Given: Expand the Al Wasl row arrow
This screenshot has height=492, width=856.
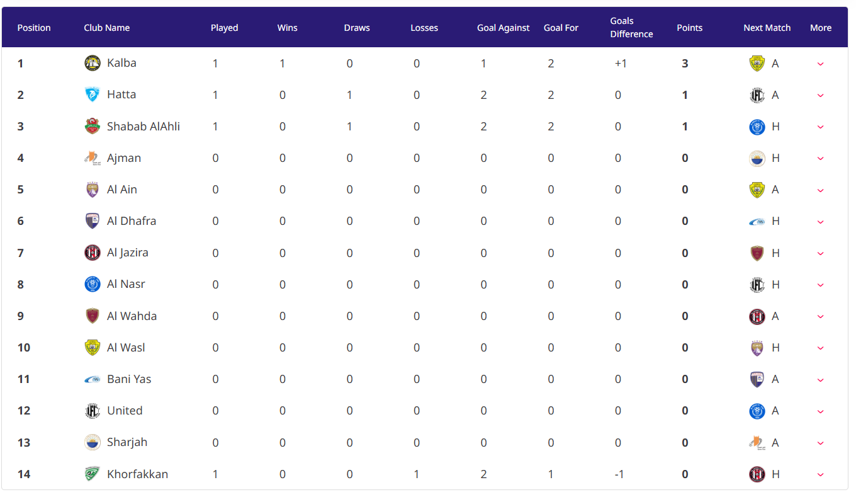Looking at the screenshot, I should [820, 348].
